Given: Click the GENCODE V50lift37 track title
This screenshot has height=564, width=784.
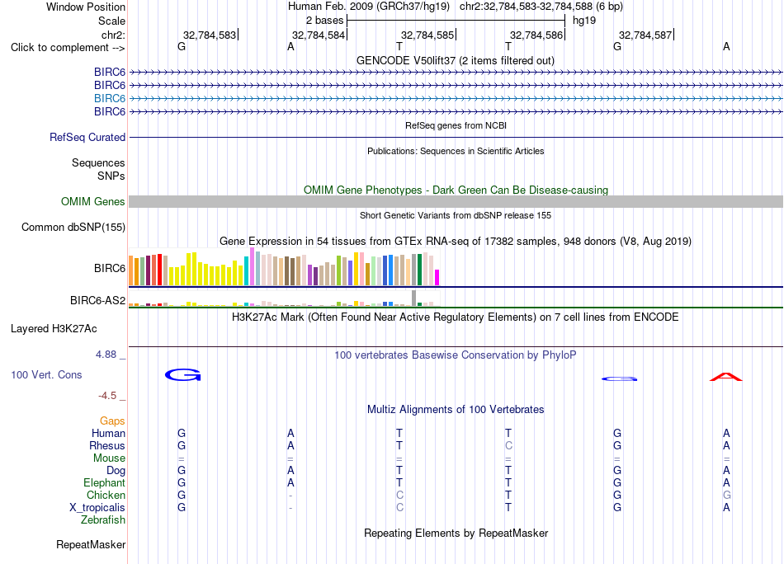Looking at the screenshot, I should pyautogui.click(x=456, y=60).
